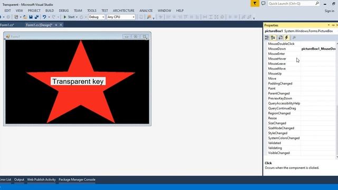This screenshot has width=338, height=190.
Task: Open the Output panel tab
Action: 19,179
